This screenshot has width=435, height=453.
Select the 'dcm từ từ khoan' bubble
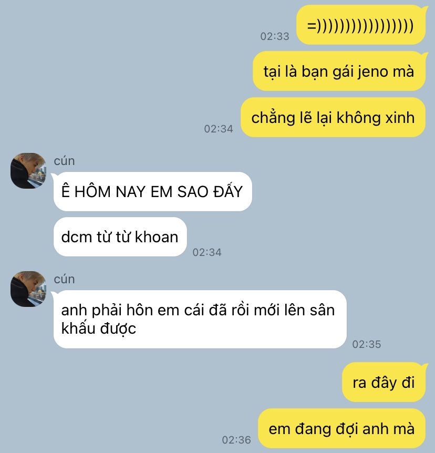pyautogui.click(x=120, y=236)
